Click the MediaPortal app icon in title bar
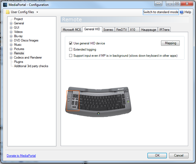This screenshot has height=164, width=196. [x=5, y=5]
